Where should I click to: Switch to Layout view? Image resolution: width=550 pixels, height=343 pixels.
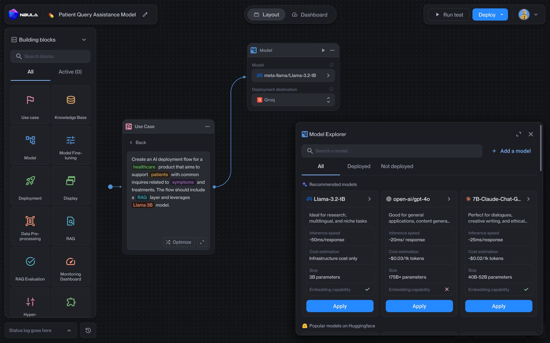[x=266, y=15]
